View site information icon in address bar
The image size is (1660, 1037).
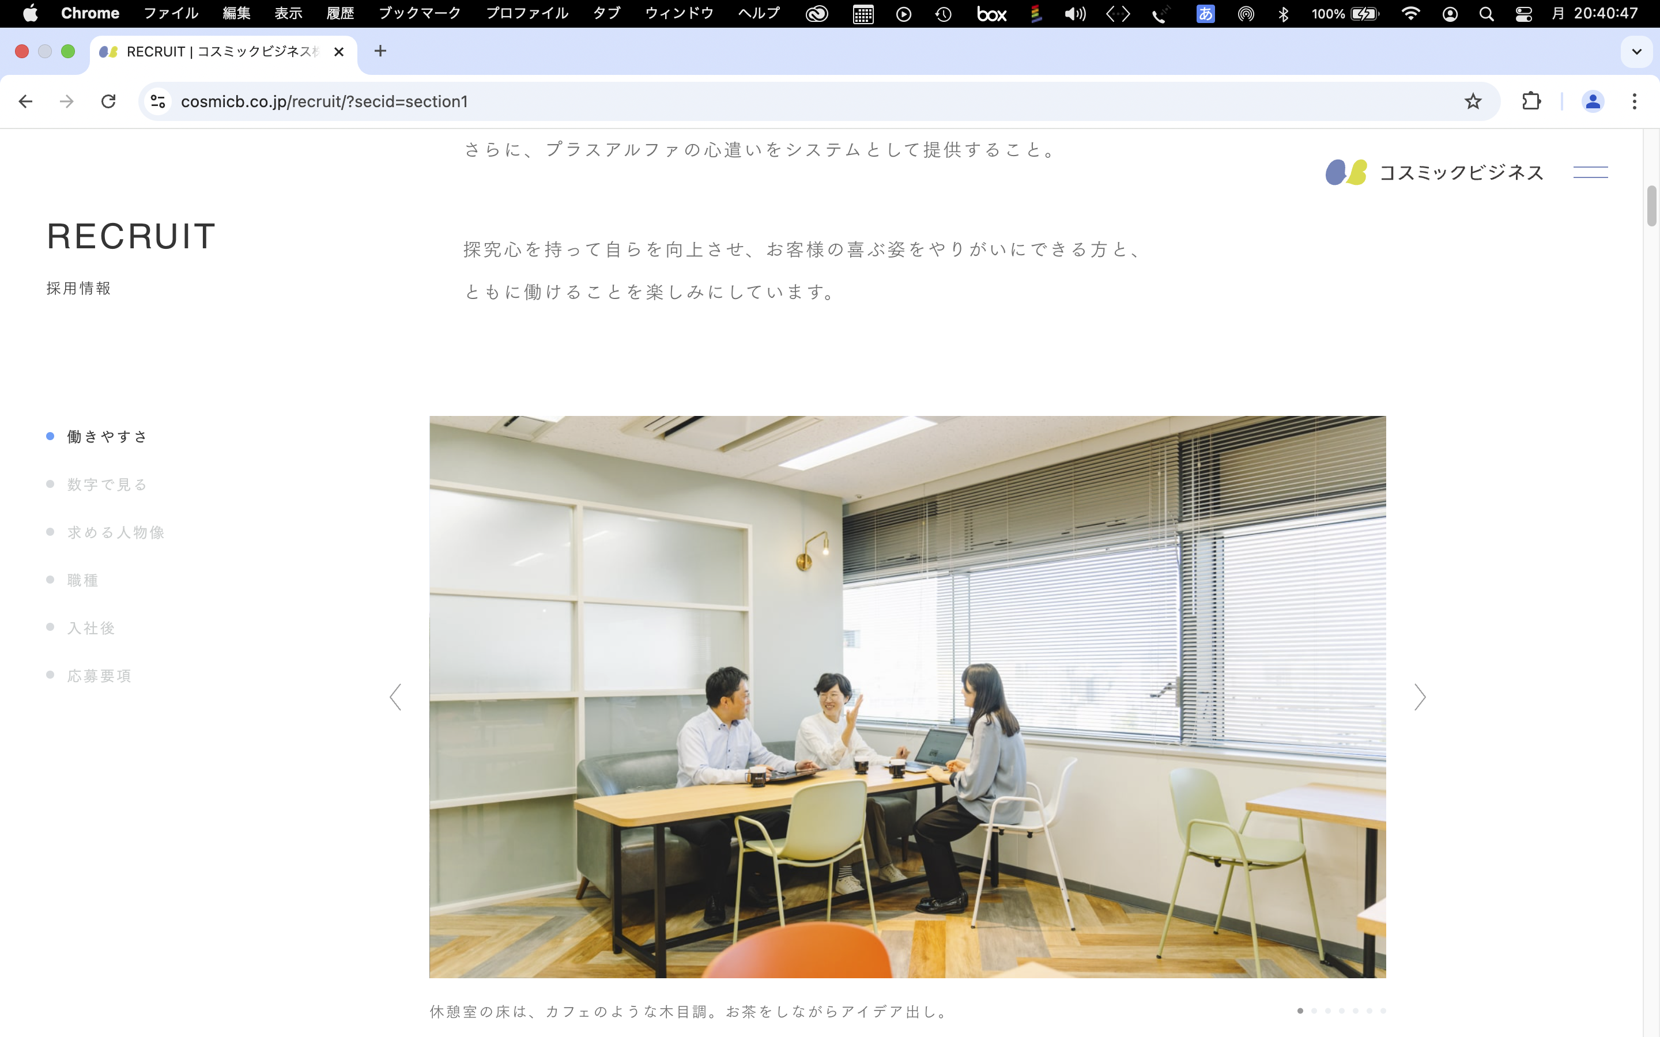[158, 101]
